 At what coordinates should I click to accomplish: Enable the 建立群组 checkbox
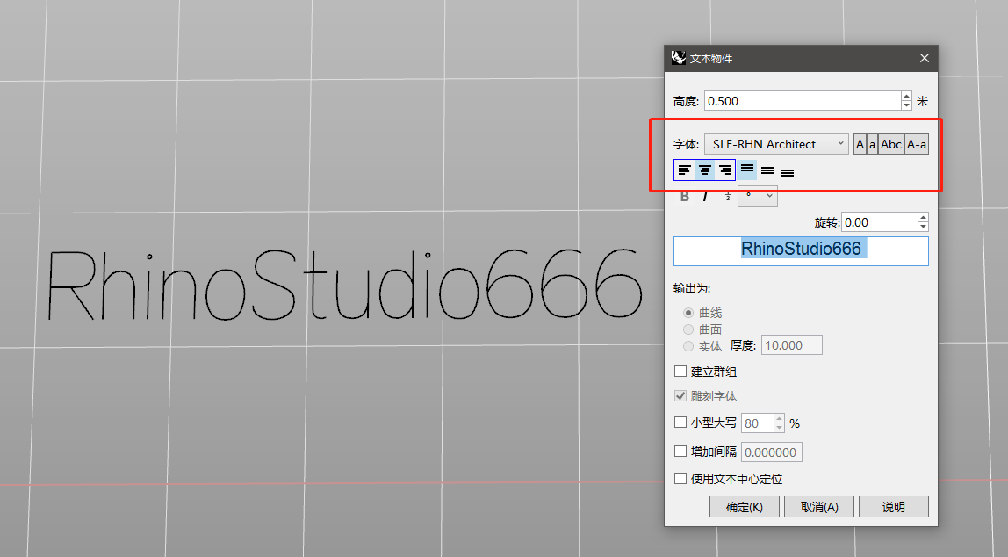tap(680, 371)
